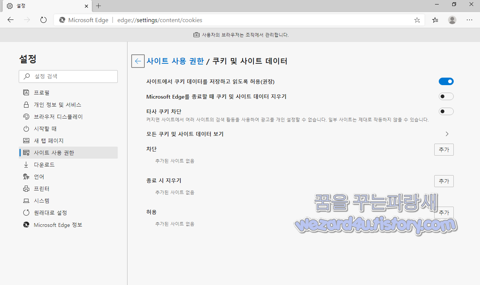Open the Settings and more ellipsis menu
The height and width of the screenshot is (285, 480).
[x=469, y=20]
